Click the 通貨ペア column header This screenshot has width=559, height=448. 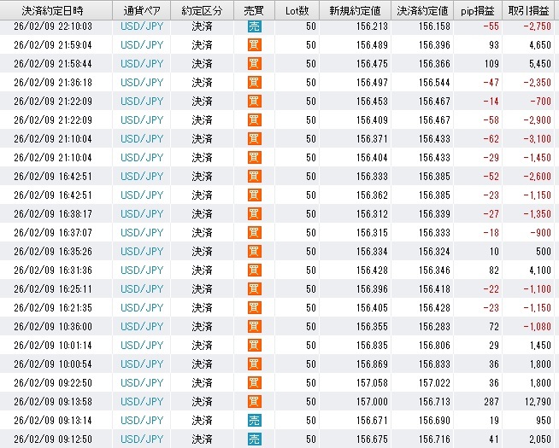142,9
